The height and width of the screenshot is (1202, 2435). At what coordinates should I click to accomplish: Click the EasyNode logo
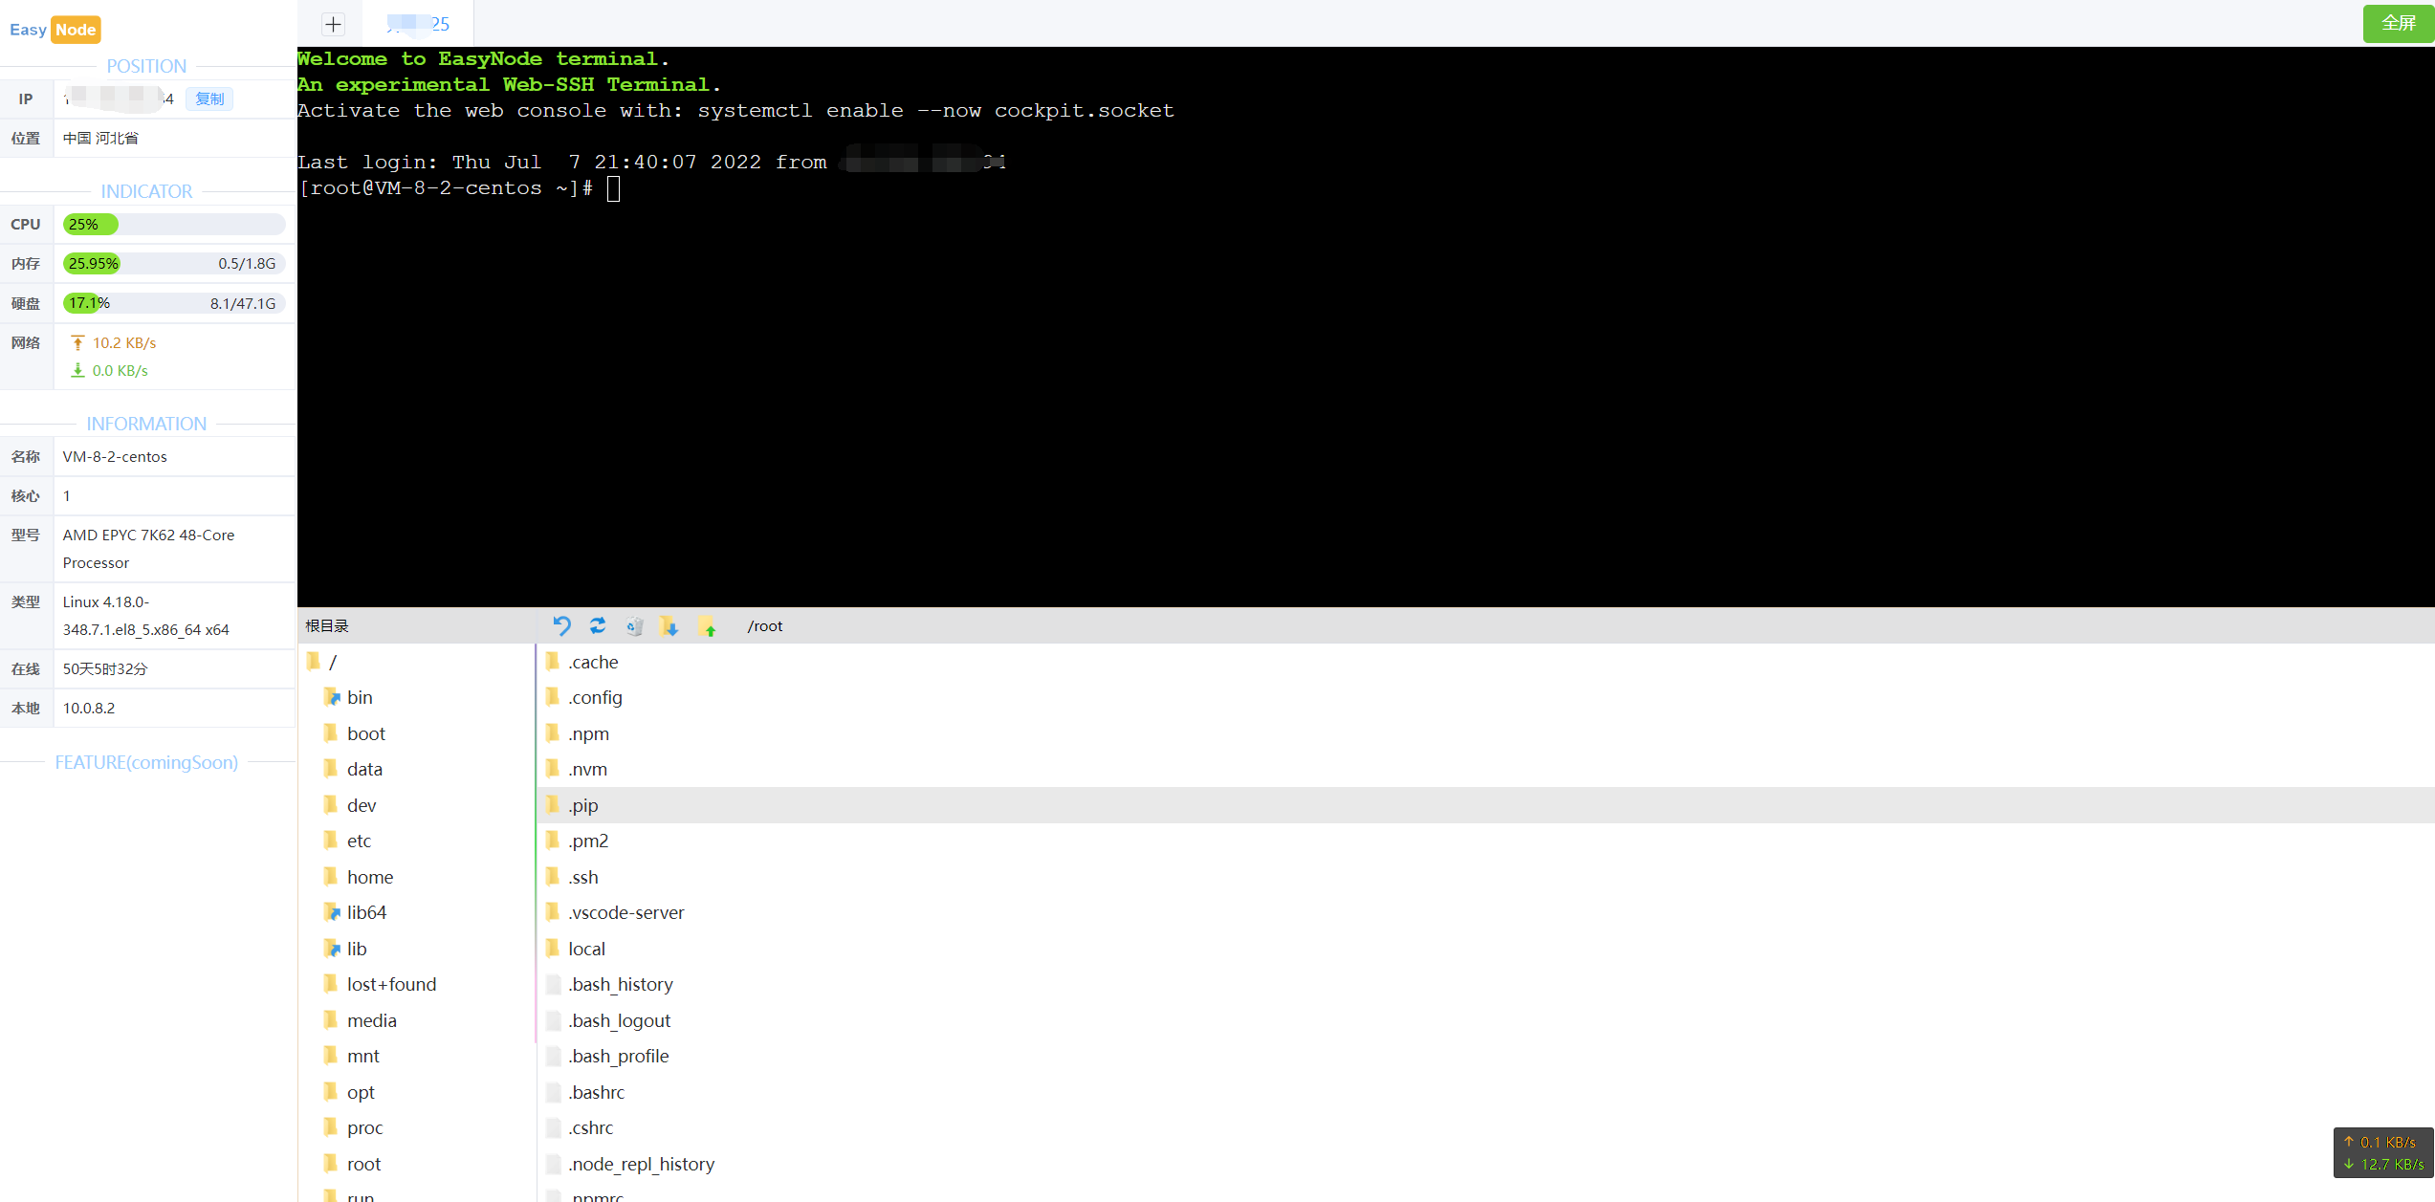point(55,30)
